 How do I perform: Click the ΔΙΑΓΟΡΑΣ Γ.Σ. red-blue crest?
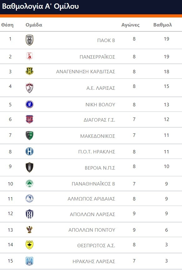coord(29,119)
